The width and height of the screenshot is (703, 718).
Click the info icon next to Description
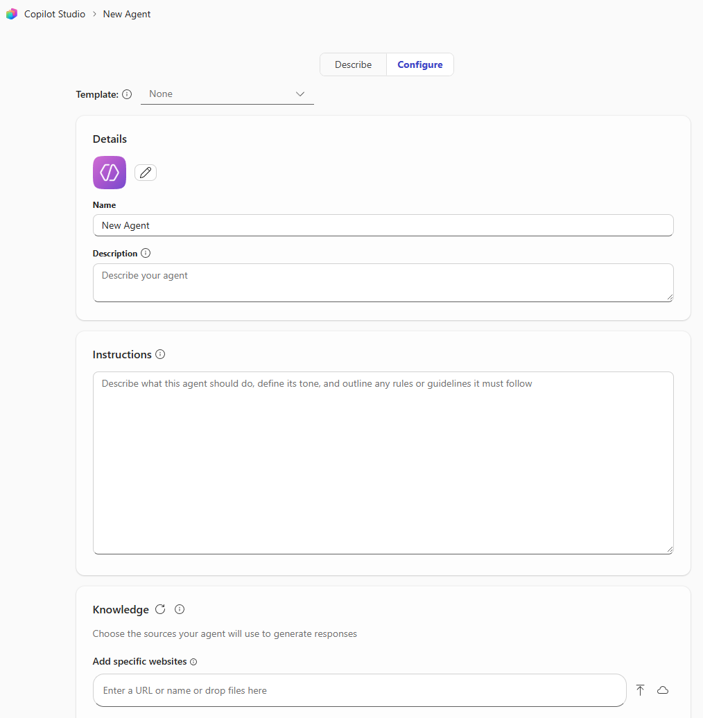(x=146, y=253)
